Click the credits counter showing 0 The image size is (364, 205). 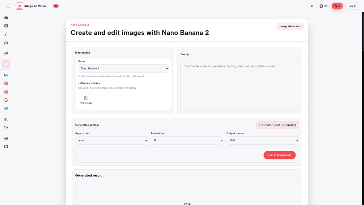click(x=337, y=6)
